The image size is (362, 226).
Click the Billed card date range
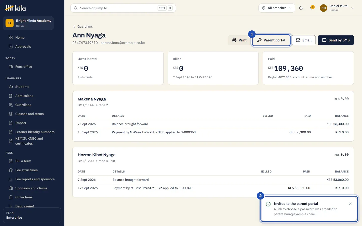coord(193,77)
